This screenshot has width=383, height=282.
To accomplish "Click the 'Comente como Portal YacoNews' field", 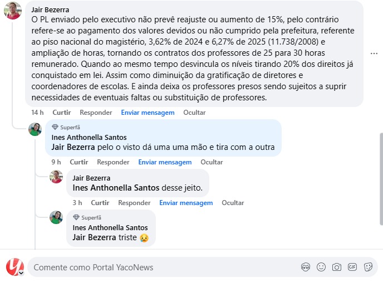I will click(161, 268).
